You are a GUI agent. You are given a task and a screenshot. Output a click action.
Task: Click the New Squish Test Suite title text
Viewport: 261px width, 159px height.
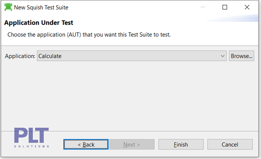[41, 7]
